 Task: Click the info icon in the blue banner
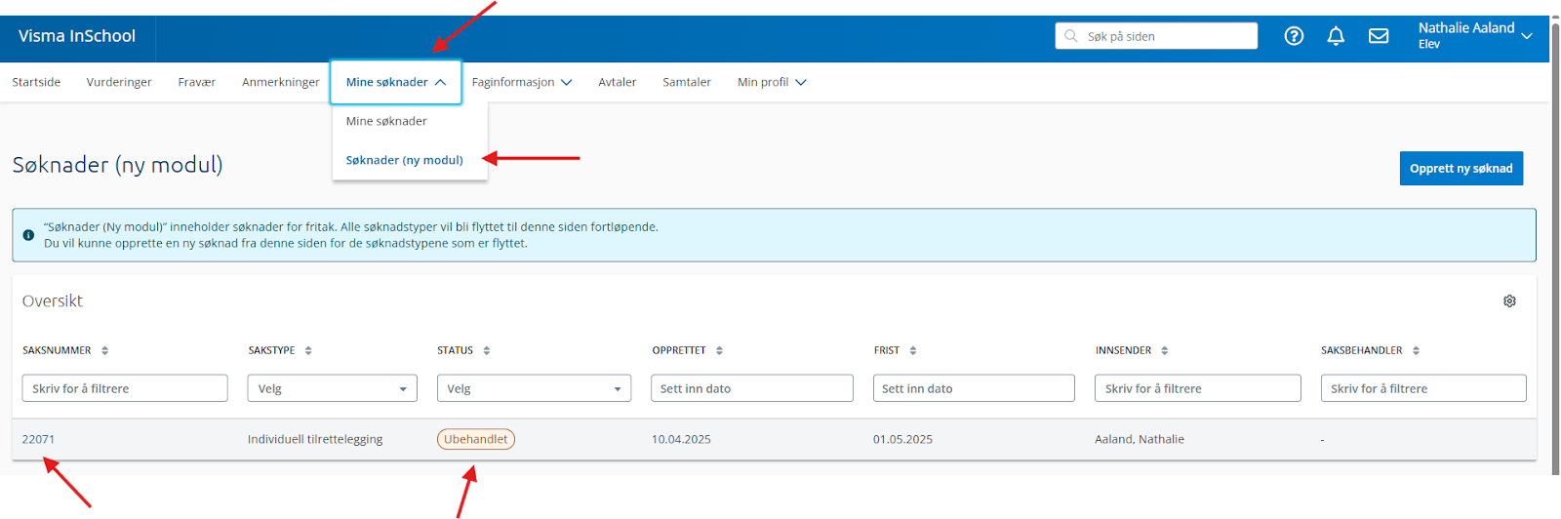click(28, 235)
